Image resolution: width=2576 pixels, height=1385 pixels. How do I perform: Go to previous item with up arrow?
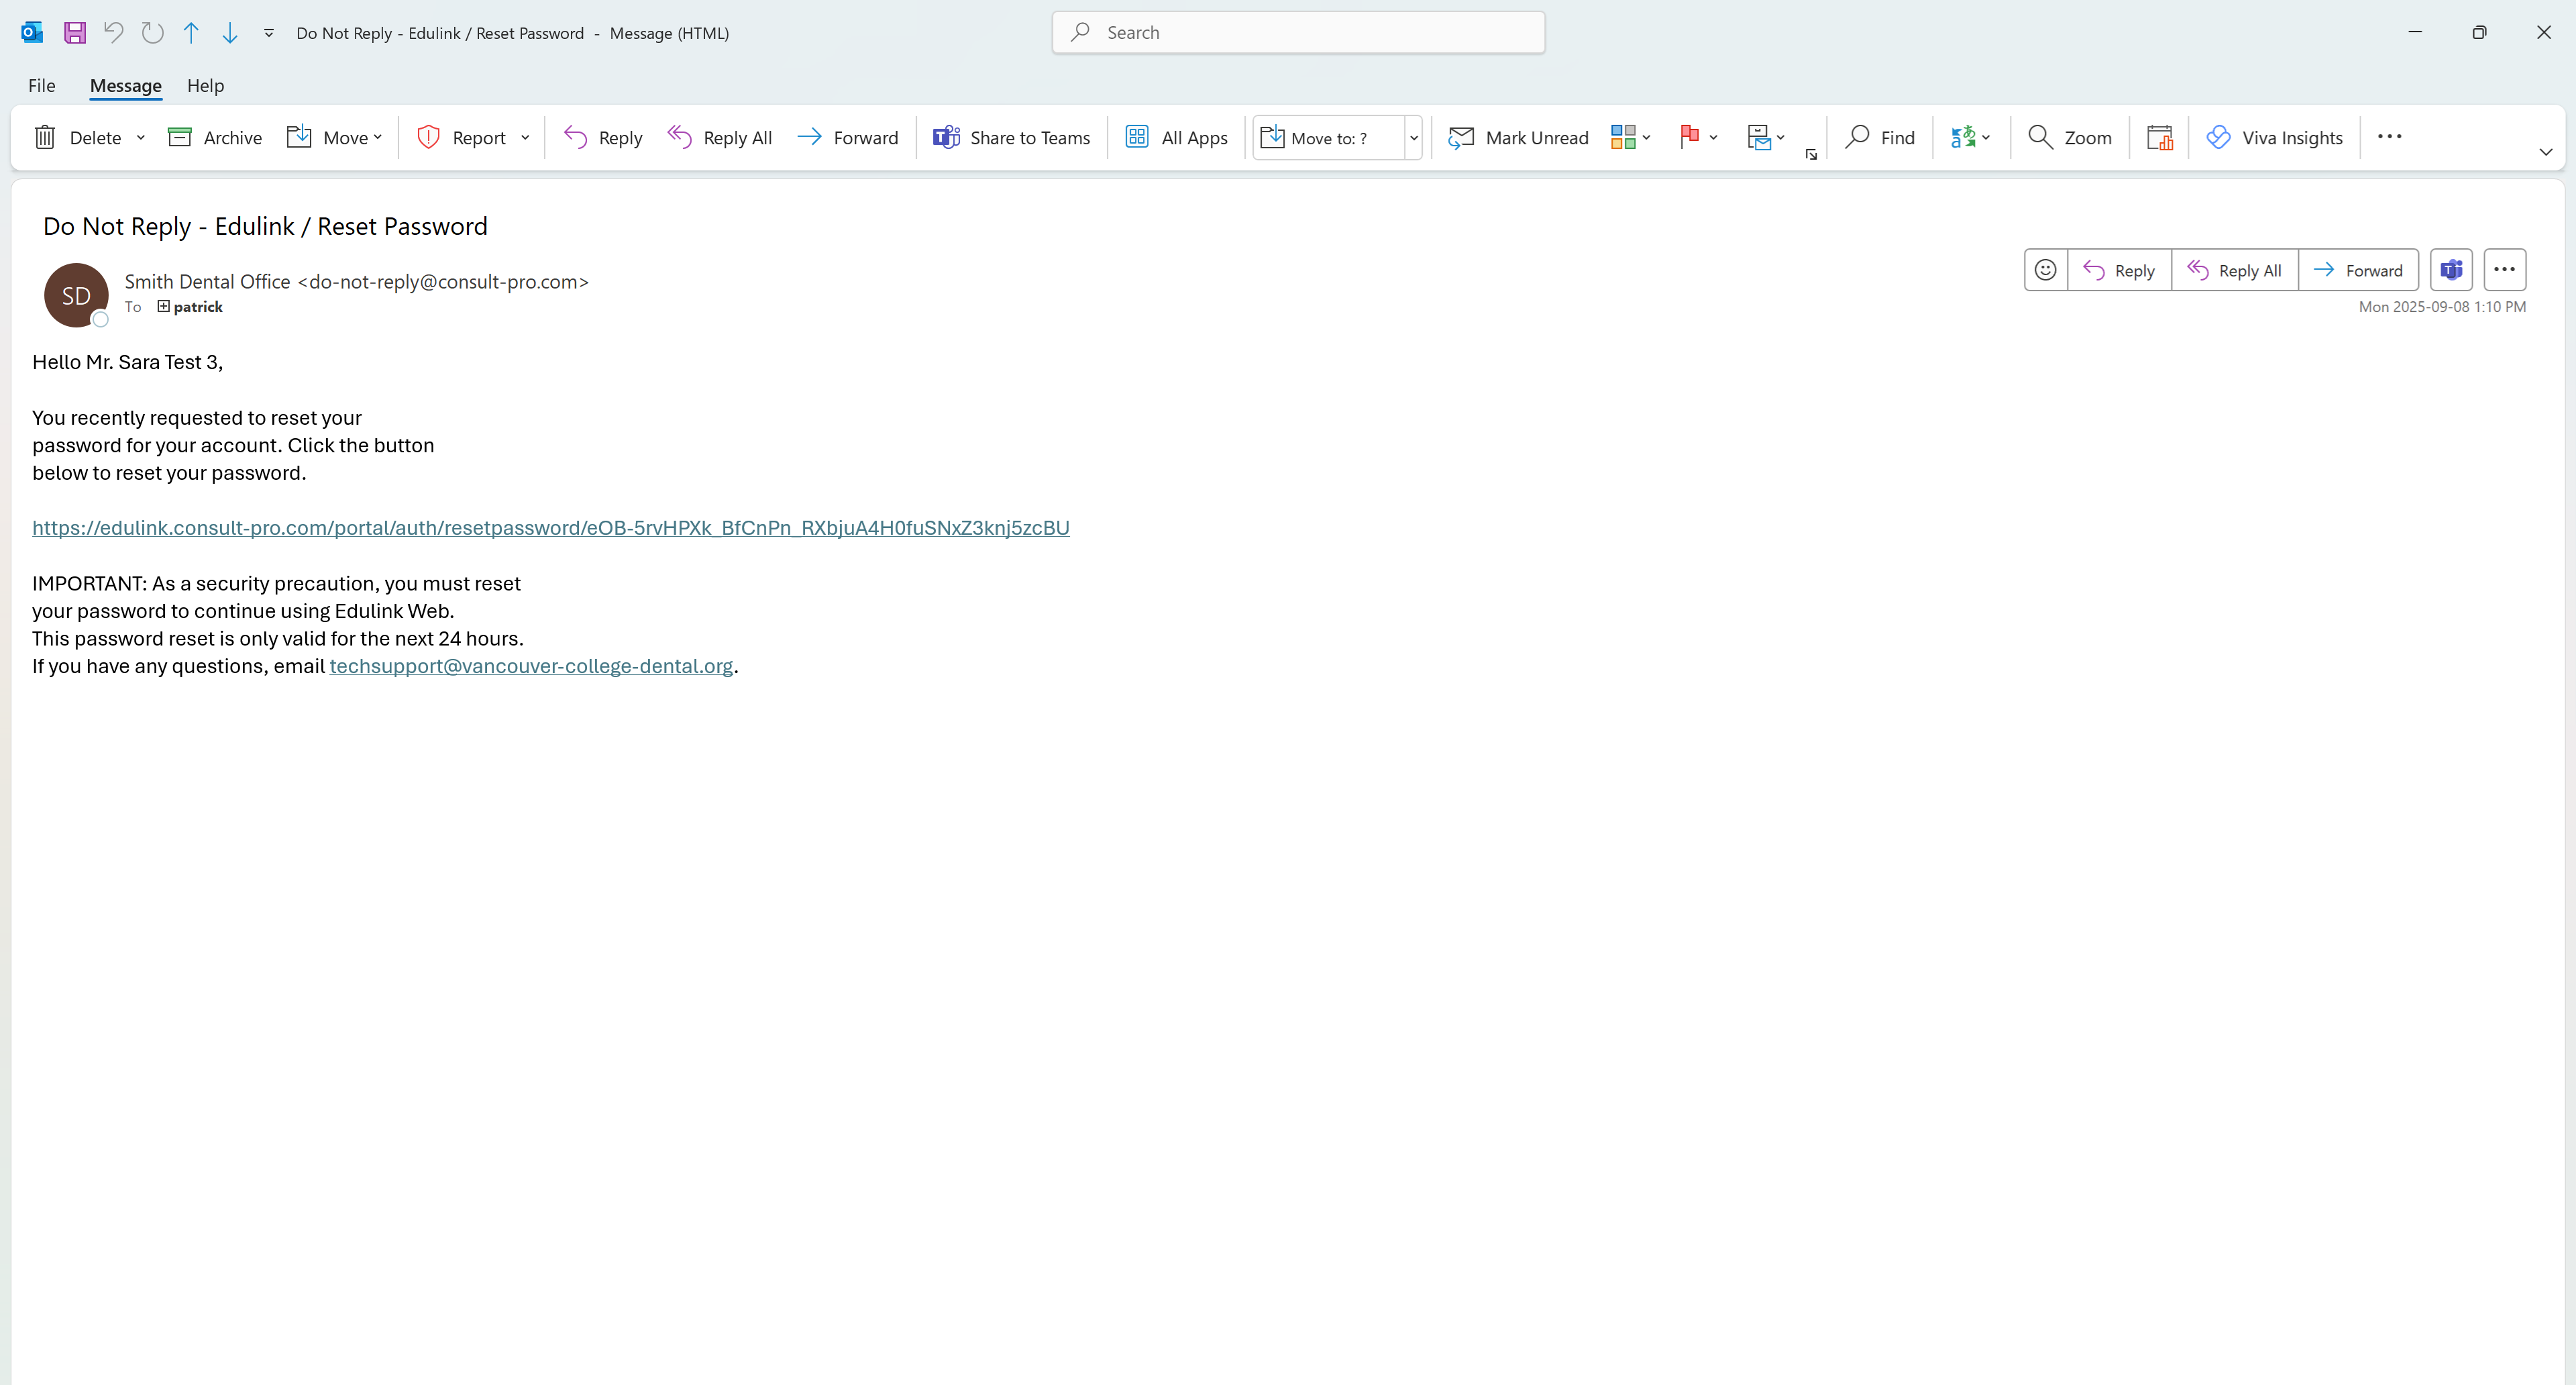point(191,32)
